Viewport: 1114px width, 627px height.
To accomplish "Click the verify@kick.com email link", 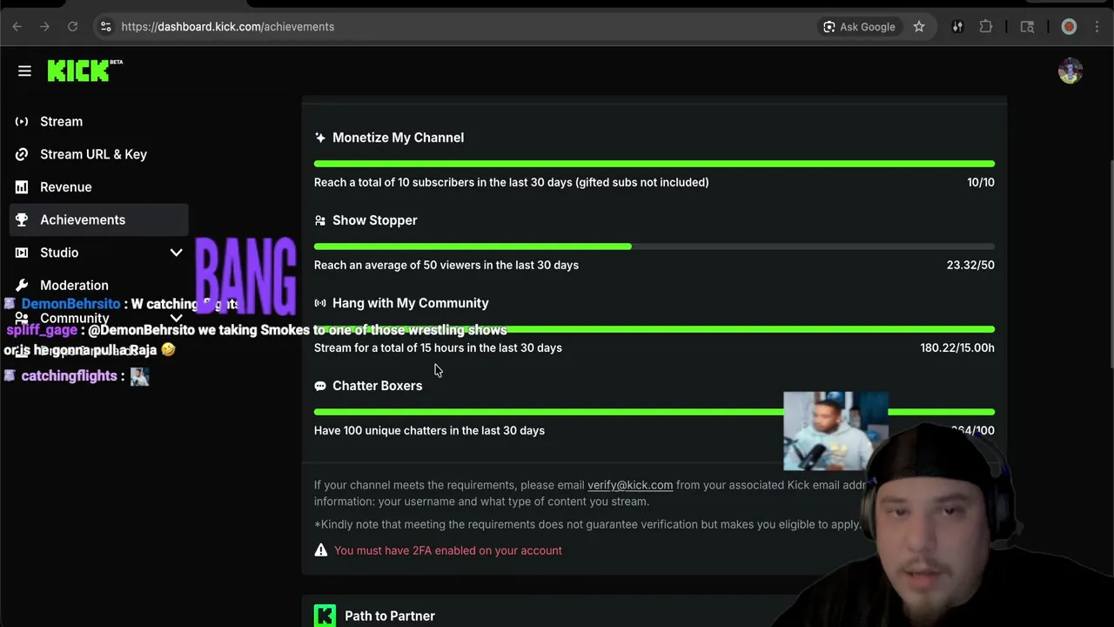I will [630, 485].
